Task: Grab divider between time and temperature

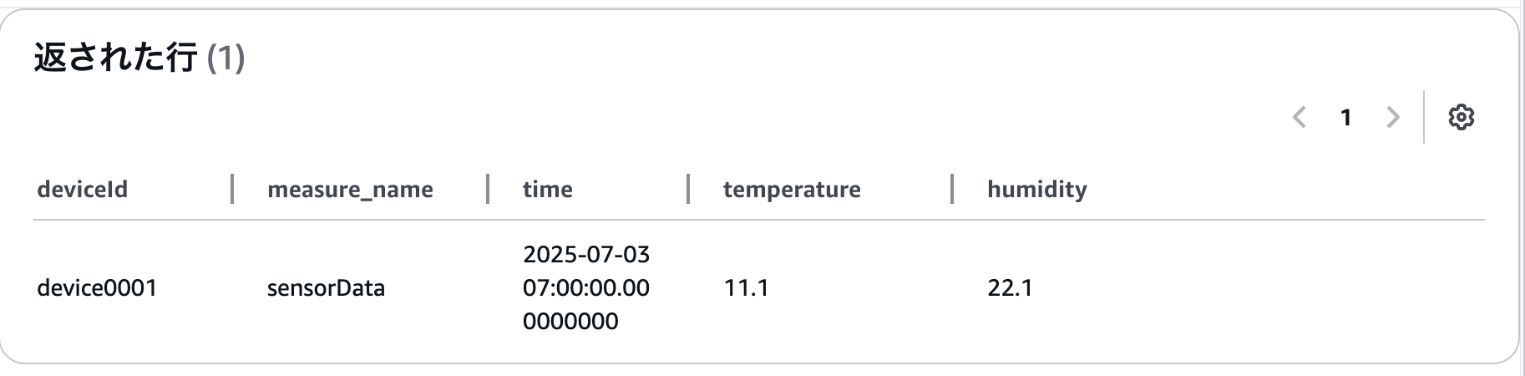Action: (688, 189)
